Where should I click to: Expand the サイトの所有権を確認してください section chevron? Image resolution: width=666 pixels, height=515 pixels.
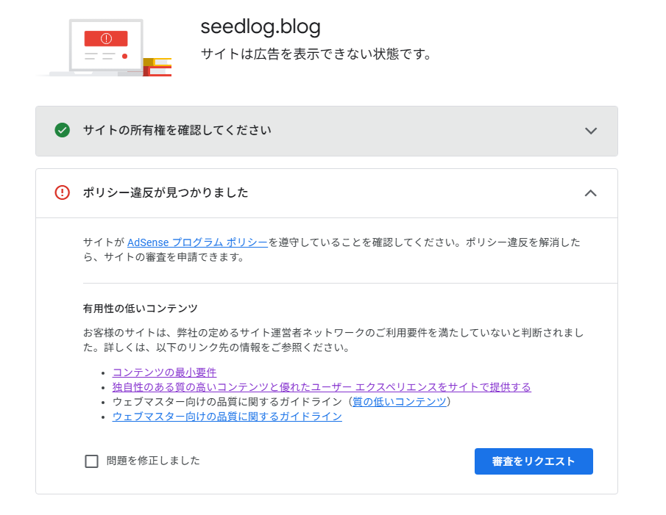pos(591,131)
